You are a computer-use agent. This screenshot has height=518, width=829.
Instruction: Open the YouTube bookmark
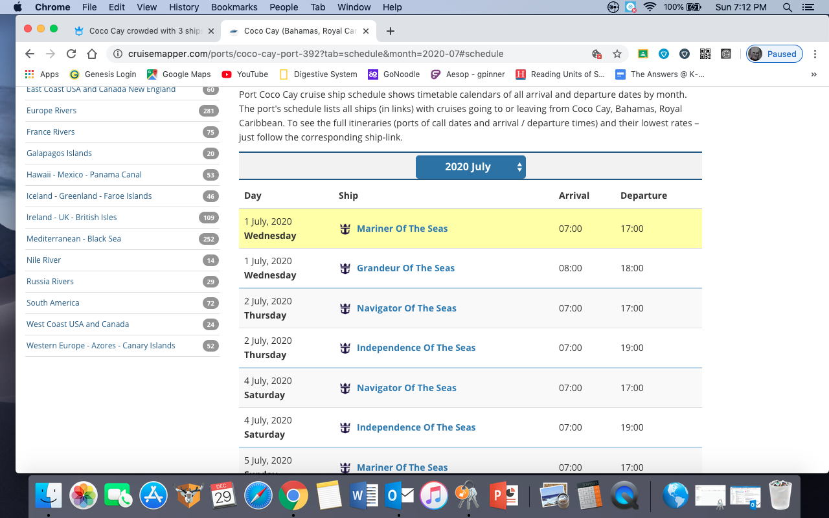[245, 74]
